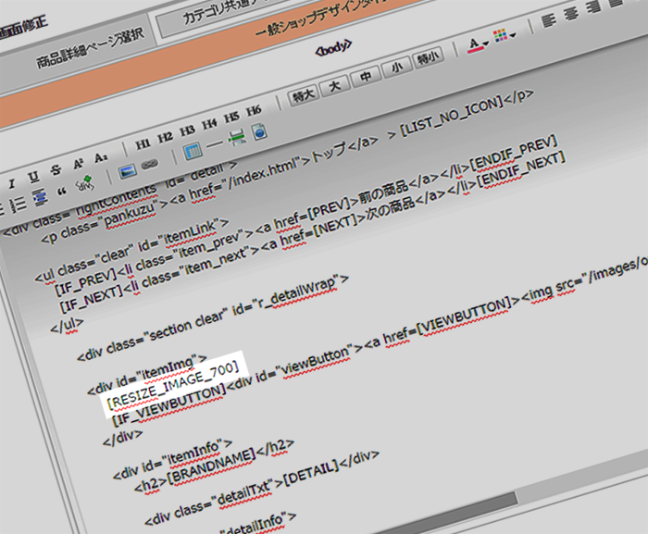The width and height of the screenshot is (648, 534).
Task: Click the page break icon
Action: [237, 137]
